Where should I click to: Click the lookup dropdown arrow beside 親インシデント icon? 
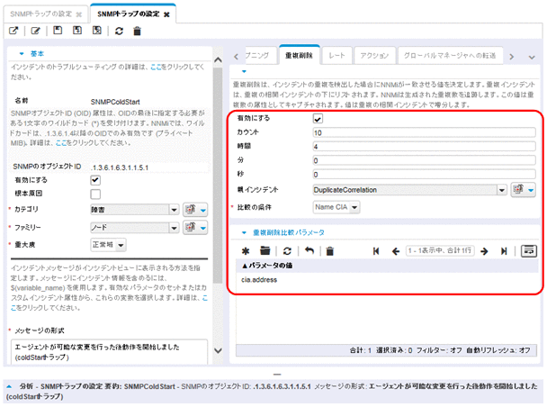(531, 190)
